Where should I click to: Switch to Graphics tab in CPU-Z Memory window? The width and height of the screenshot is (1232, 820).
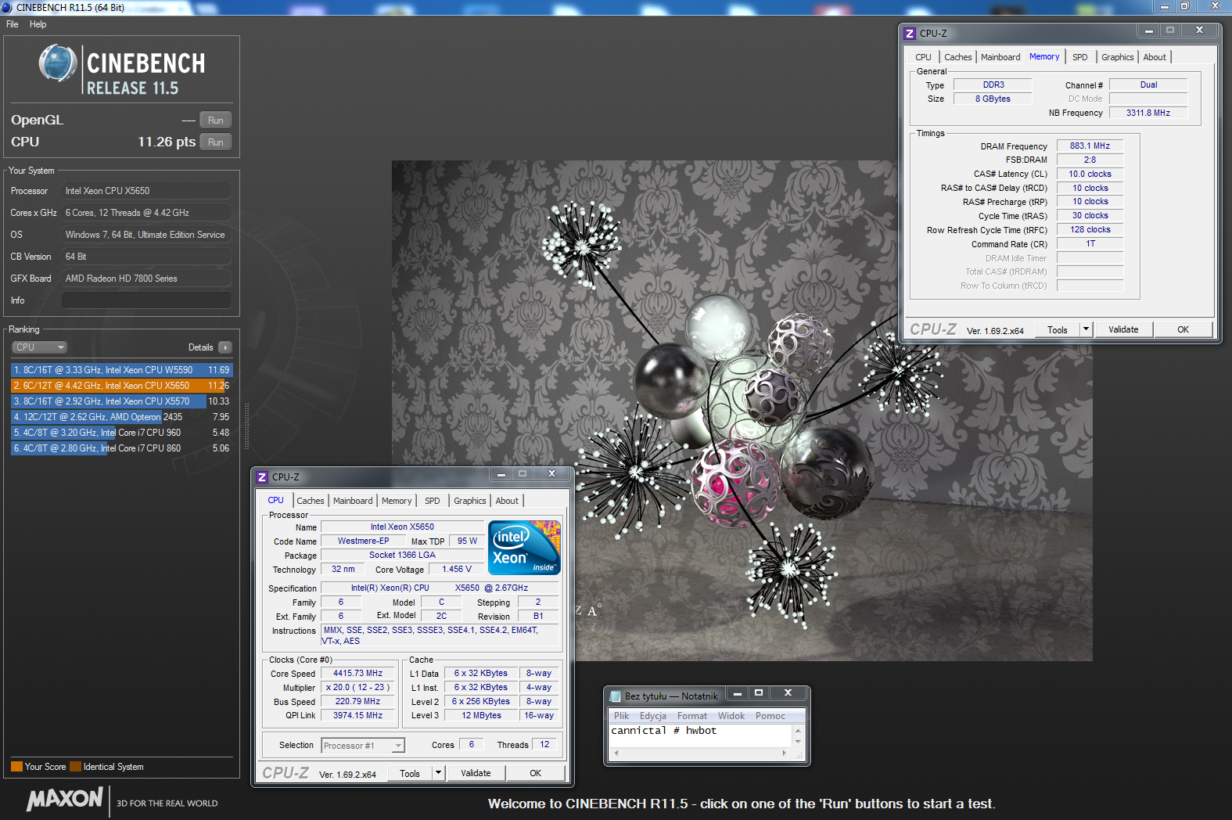(1117, 57)
